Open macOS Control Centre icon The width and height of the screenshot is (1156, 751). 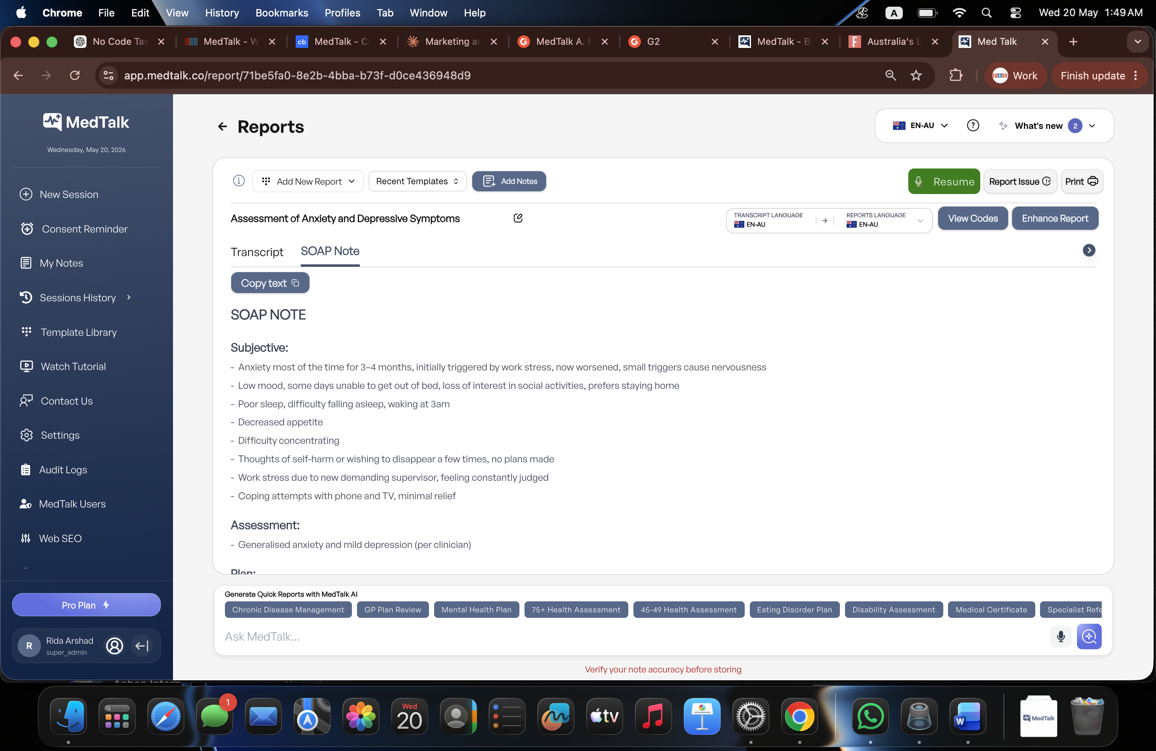click(x=1015, y=13)
